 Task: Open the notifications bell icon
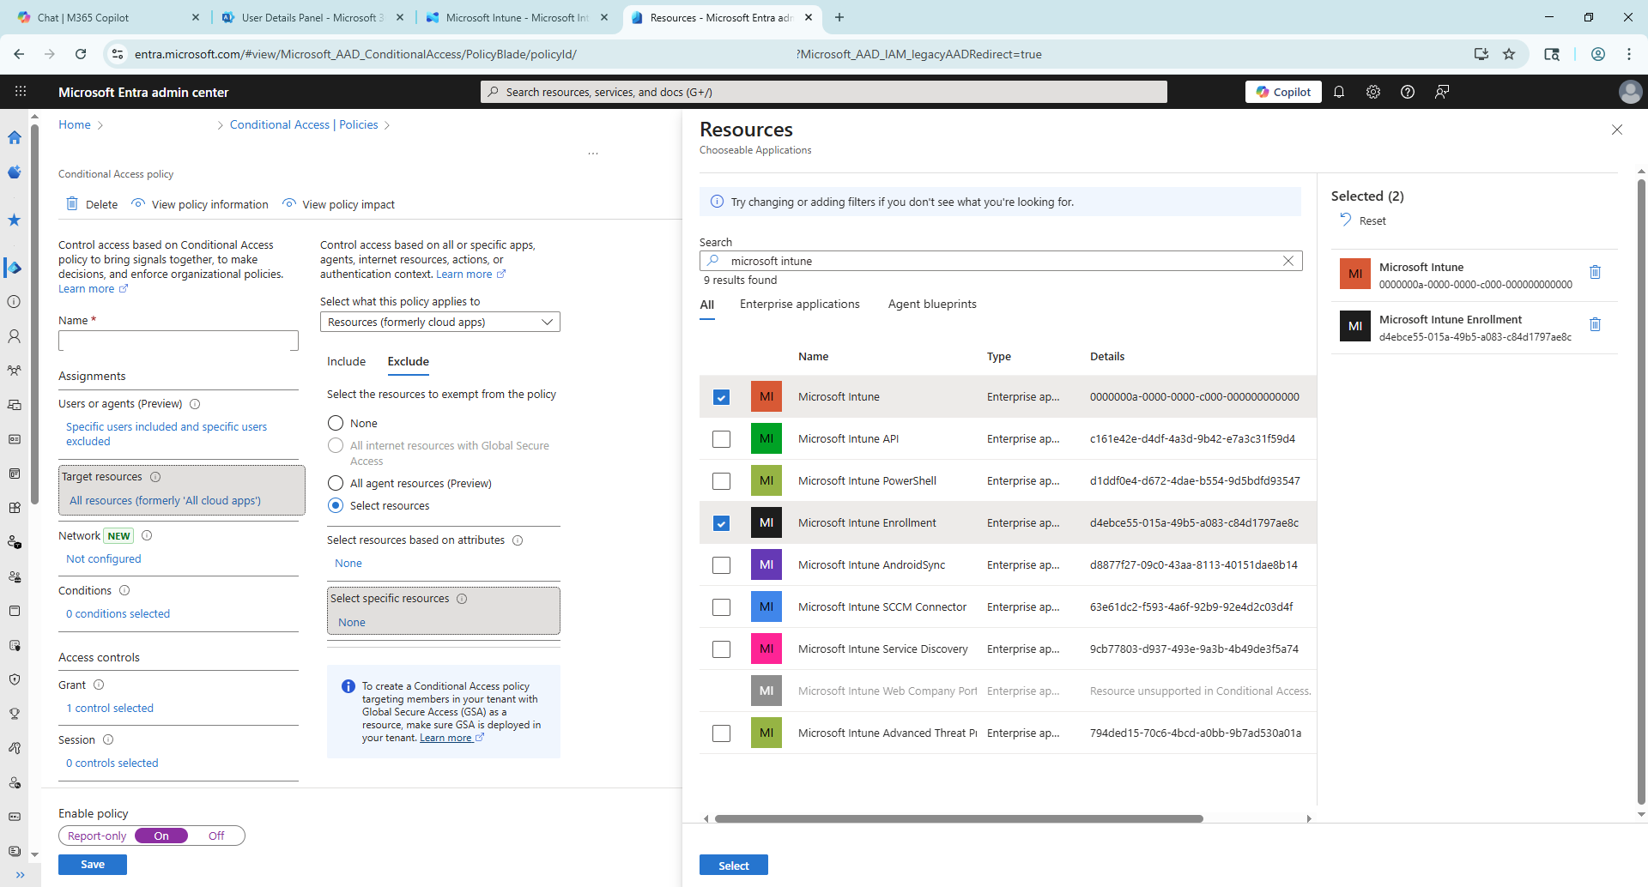click(1339, 92)
